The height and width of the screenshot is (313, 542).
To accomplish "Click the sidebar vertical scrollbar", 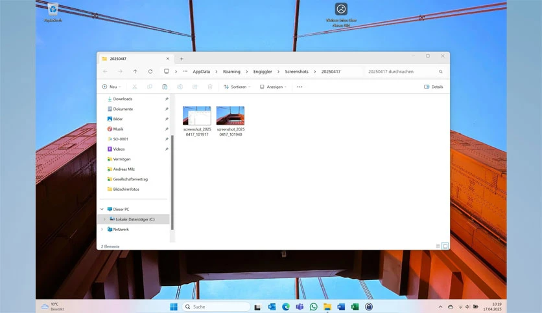I will pyautogui.click(x=172, y=183).
